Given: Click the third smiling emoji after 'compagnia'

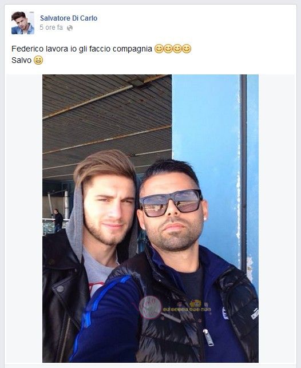Looking at the screenshot, I should 177,49.
